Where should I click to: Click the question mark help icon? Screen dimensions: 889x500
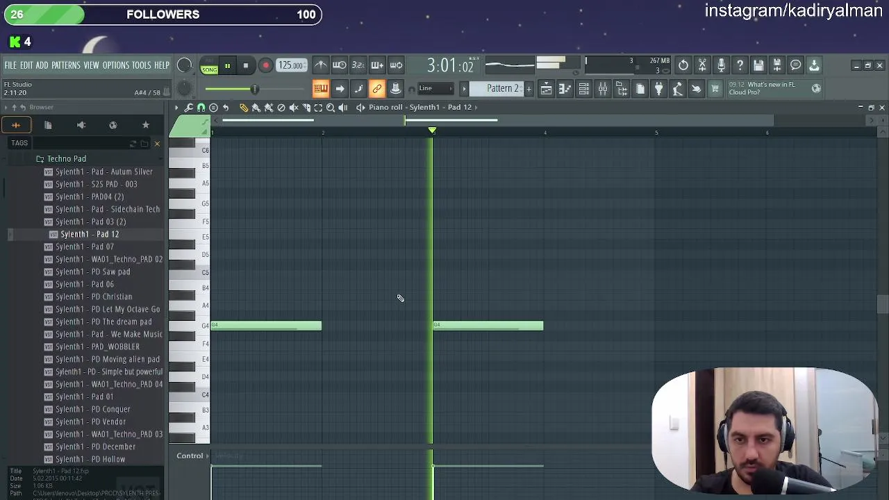(740, 65)
